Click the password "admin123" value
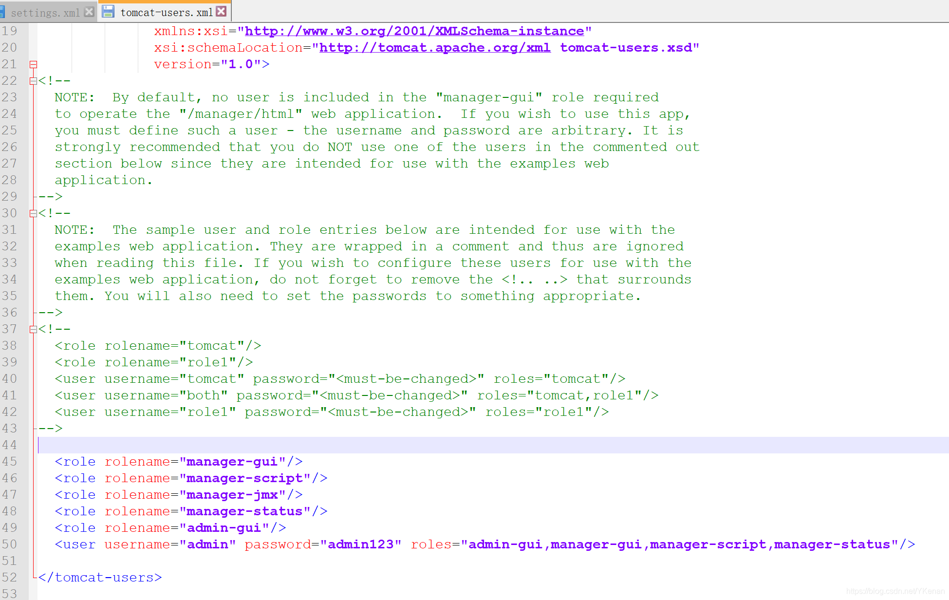 click(x=361, y=544)
